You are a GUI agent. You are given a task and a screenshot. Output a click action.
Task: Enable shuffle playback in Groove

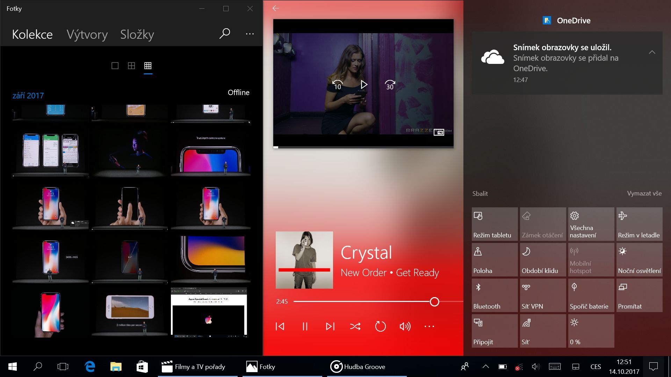click(x=355, y=326)
